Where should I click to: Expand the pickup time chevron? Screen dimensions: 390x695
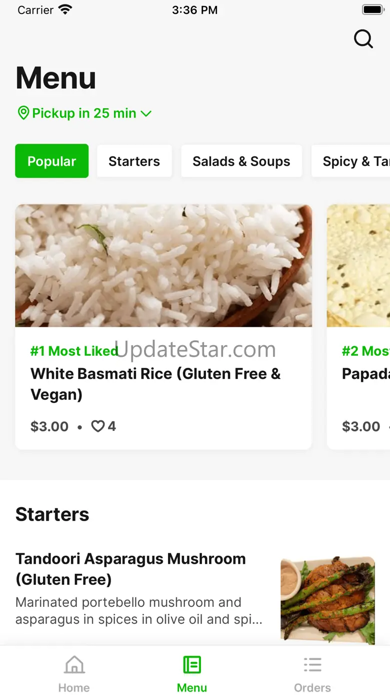point(146,114)
